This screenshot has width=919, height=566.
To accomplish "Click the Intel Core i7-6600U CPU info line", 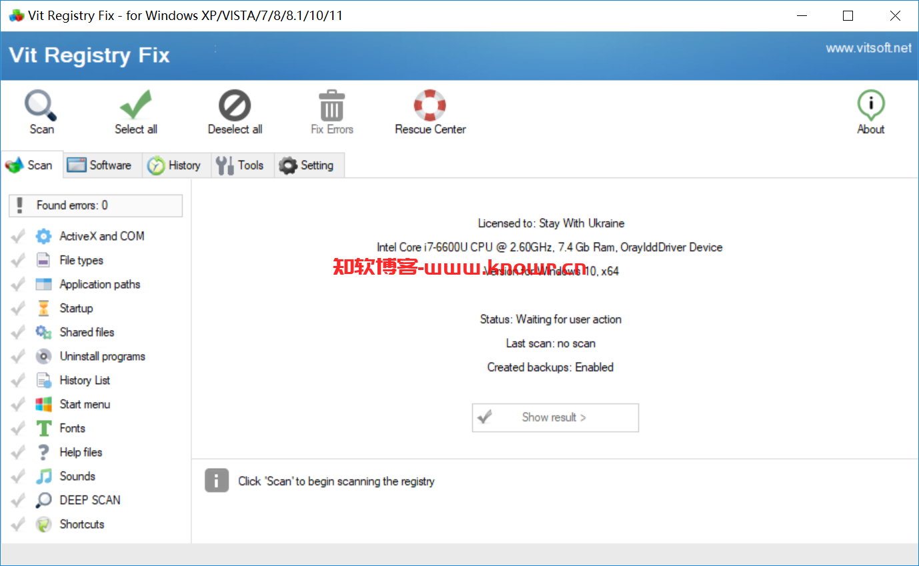I will [550, 247].
